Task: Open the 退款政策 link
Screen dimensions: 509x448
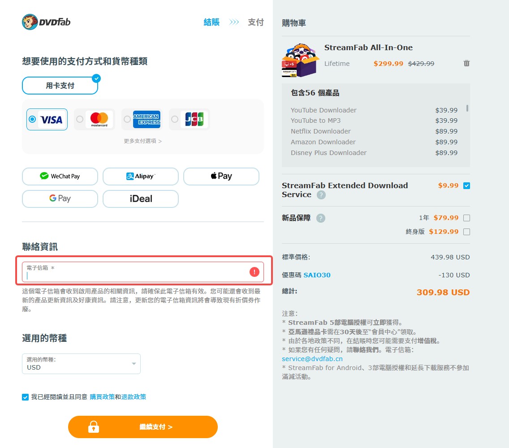Action: tap(134, 397)
